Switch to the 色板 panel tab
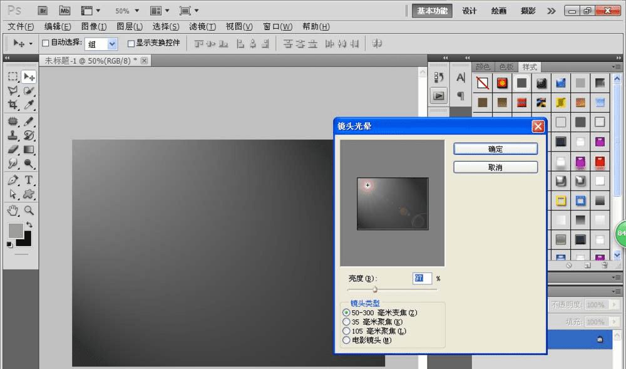 coord(506,67)
